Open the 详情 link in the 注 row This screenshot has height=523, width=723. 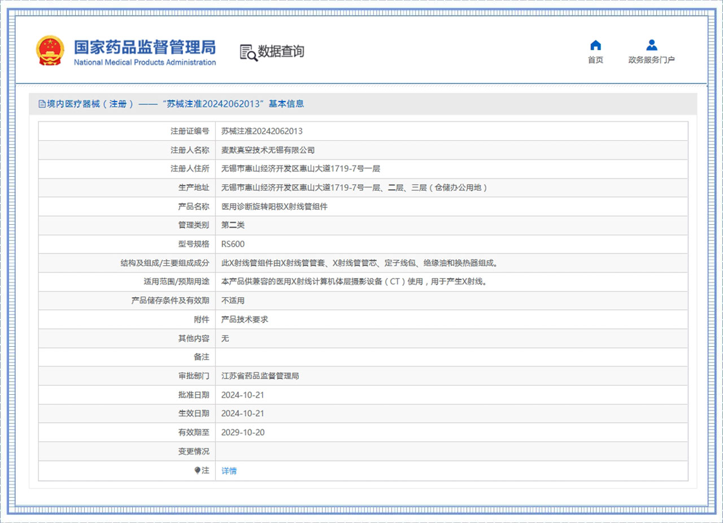(x=229, y=470)
